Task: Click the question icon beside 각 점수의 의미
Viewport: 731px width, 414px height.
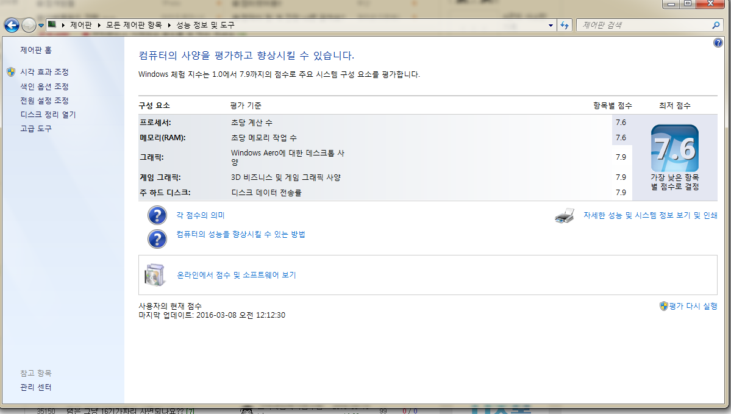Action: [x=157, y=216]
